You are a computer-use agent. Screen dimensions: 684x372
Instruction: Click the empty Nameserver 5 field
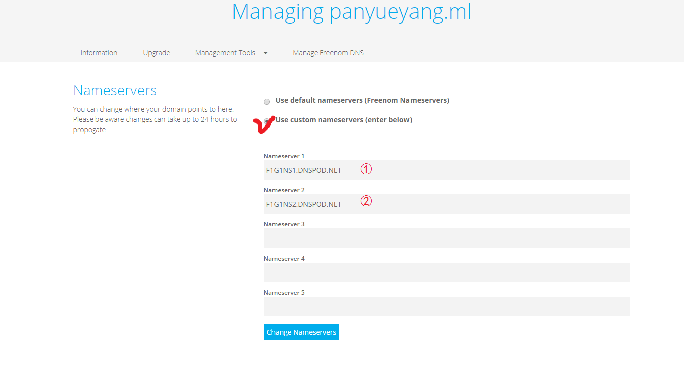[x=447, y=306]
